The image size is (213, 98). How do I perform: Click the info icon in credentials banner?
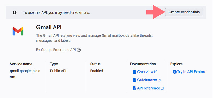point(15,12)
